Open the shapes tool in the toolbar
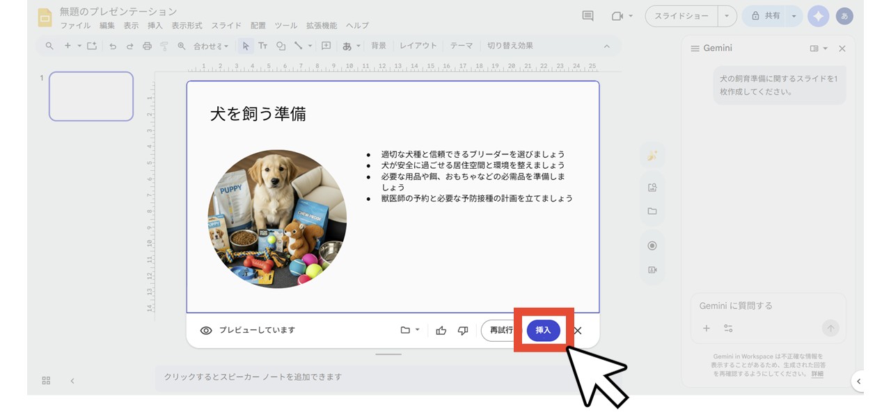Image resolution: width=891 pixels, height=412 pixels. (281, 46)
